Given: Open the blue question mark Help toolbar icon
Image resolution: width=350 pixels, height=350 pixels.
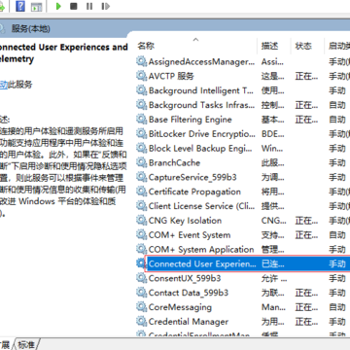Looking at the screenshot, I should pos(20,6).
